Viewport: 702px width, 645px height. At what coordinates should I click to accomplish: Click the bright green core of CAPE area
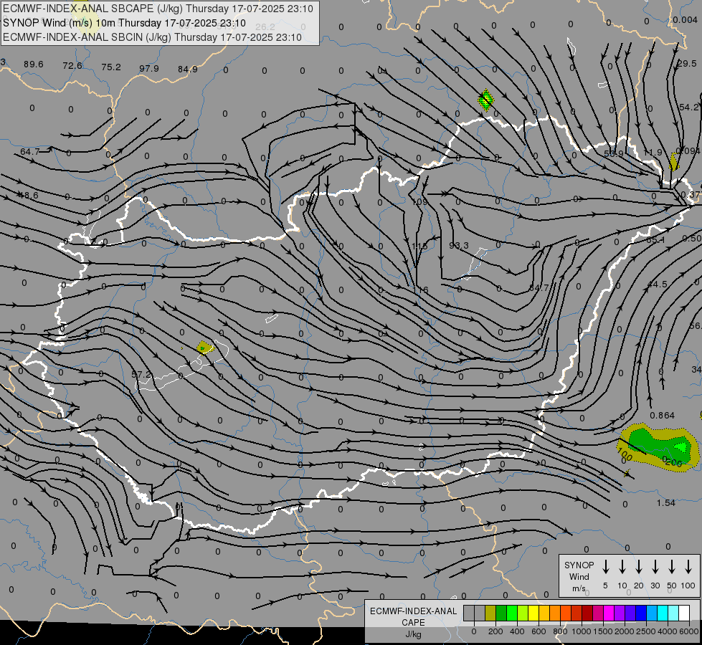(x=681, y=446)
